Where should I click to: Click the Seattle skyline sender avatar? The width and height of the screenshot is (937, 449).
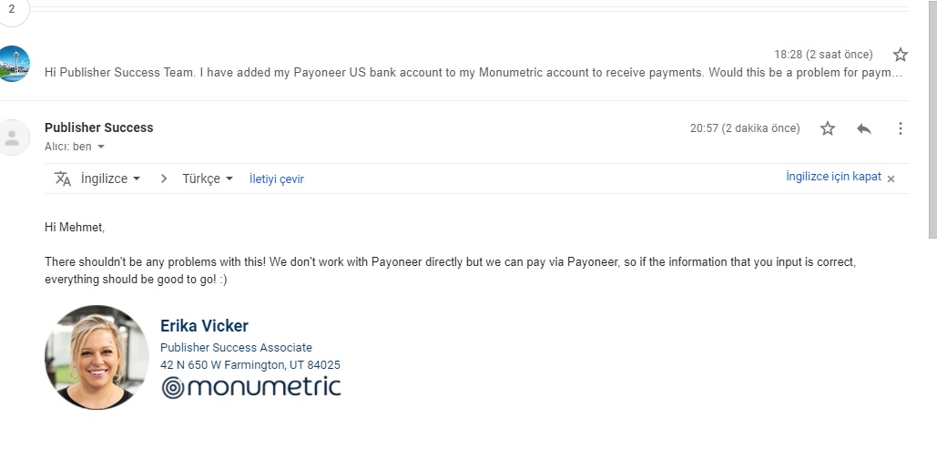(14, 64)
